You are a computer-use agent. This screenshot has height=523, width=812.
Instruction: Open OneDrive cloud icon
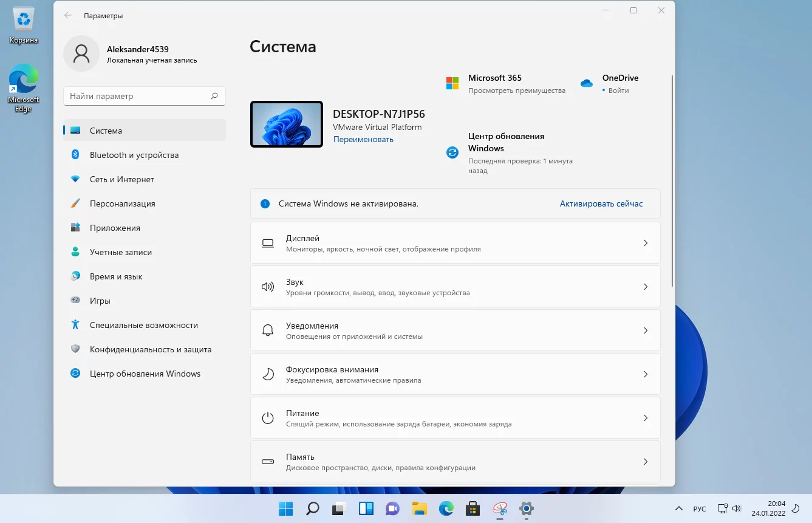pyautogui.click(x=586, y=83)
